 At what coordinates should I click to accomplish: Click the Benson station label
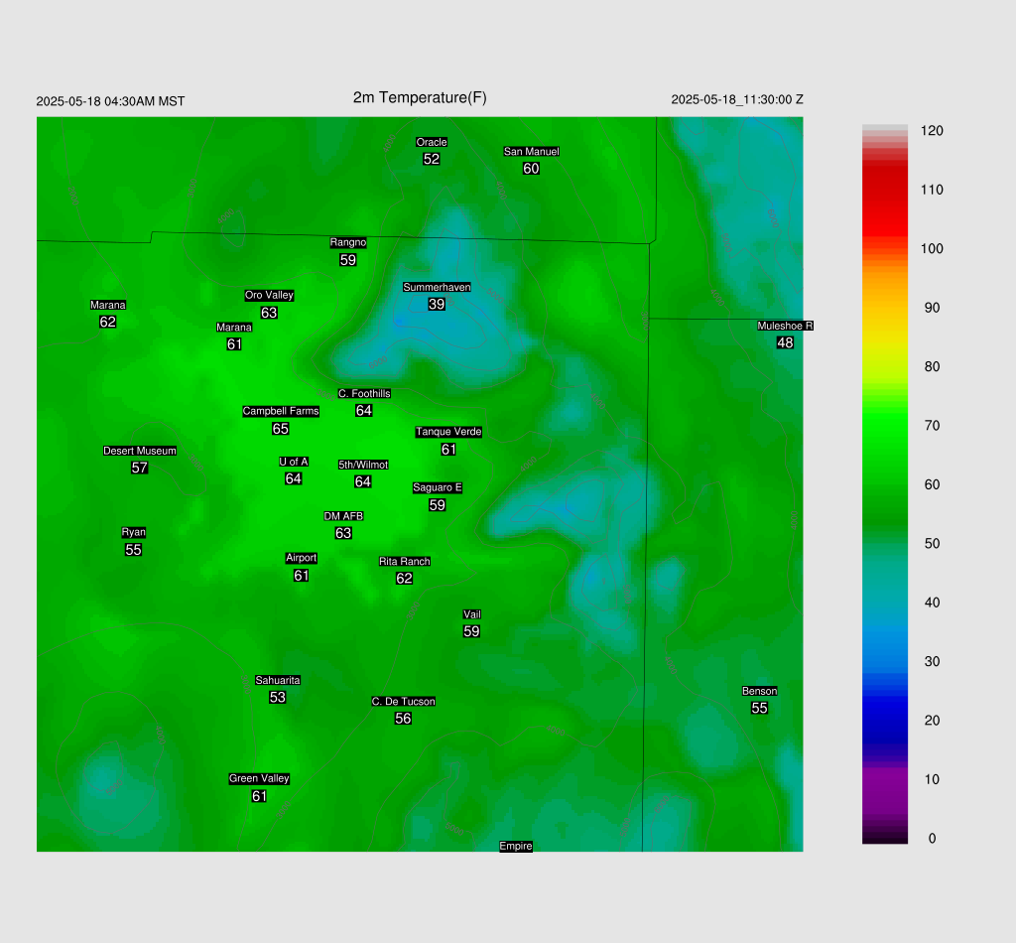(759, 691)
